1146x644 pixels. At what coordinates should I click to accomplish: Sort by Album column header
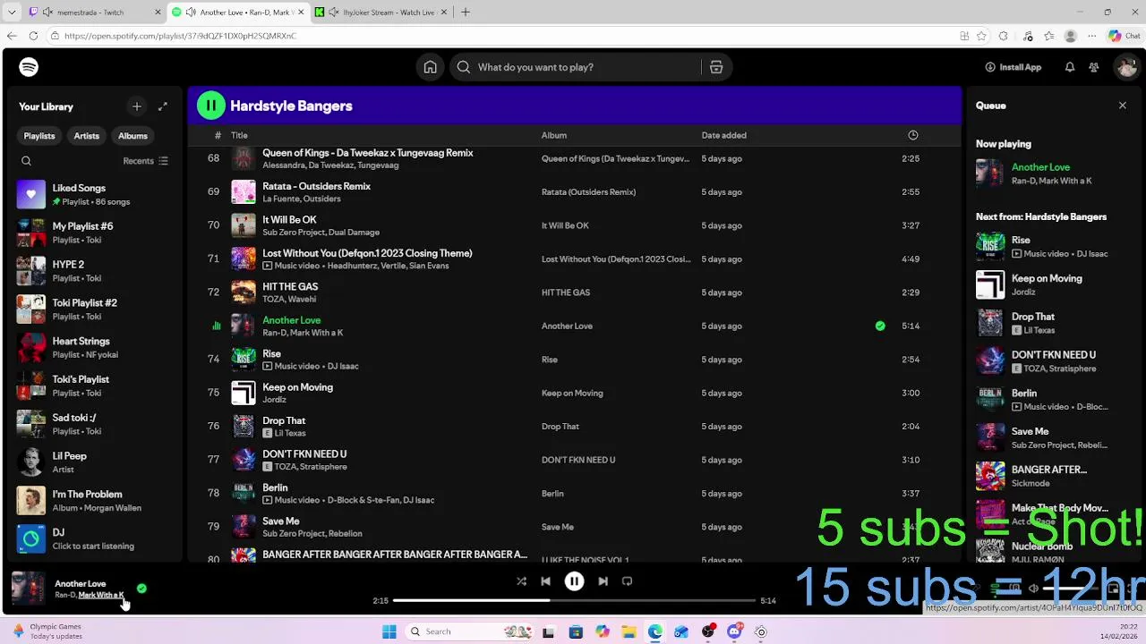554,135
